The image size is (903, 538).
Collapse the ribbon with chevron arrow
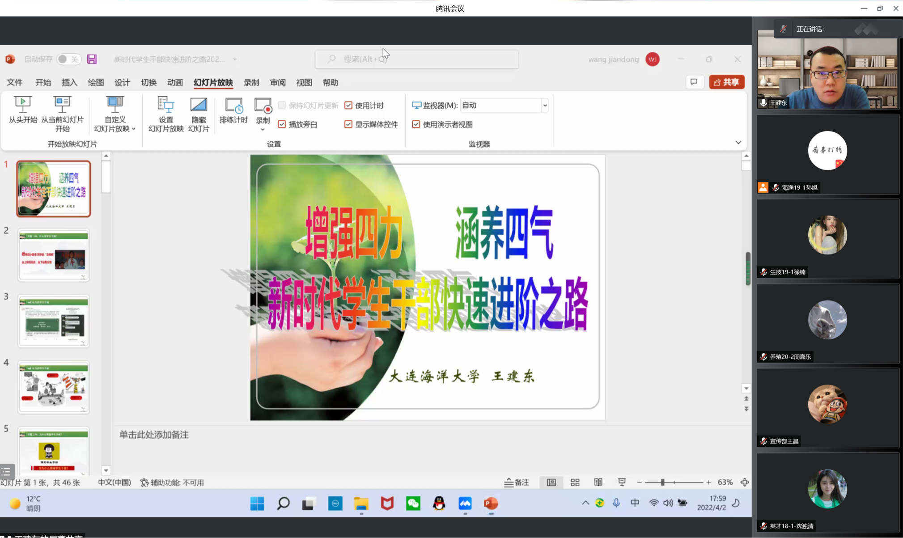coord(738,143)
